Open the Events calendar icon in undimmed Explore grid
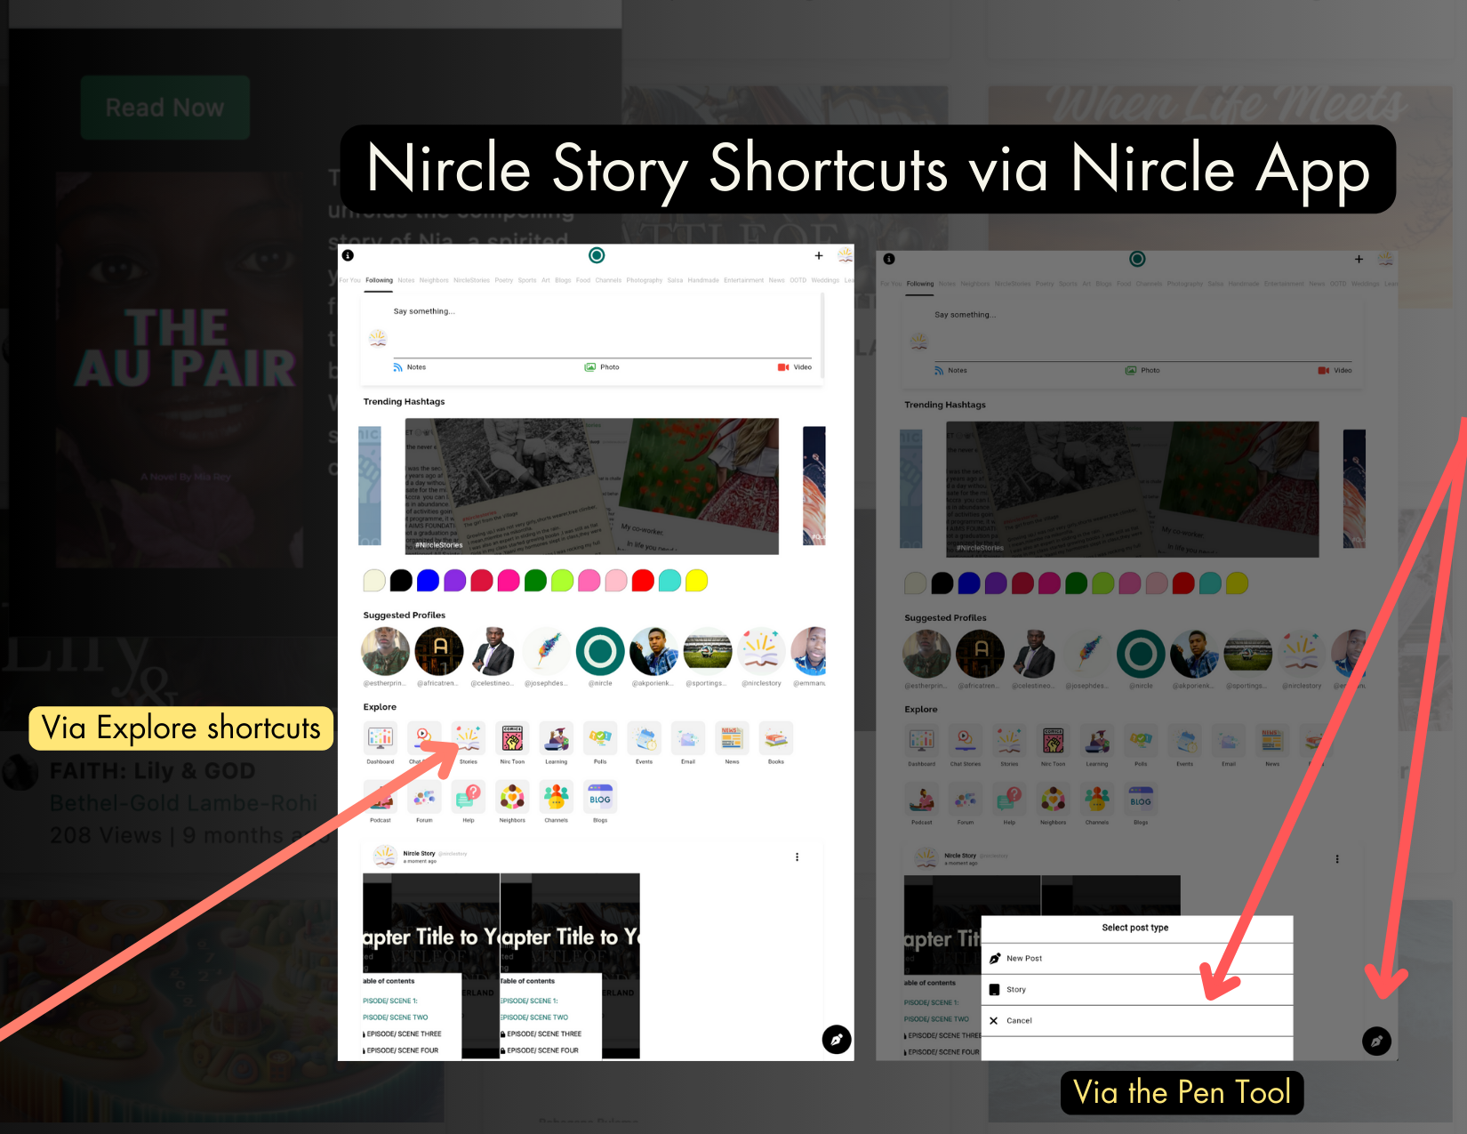The image size is (1467, 1134). point(645,739)
